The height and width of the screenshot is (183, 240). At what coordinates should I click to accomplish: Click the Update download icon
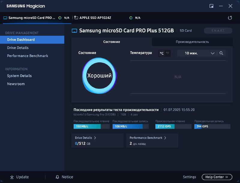point(12,177)
